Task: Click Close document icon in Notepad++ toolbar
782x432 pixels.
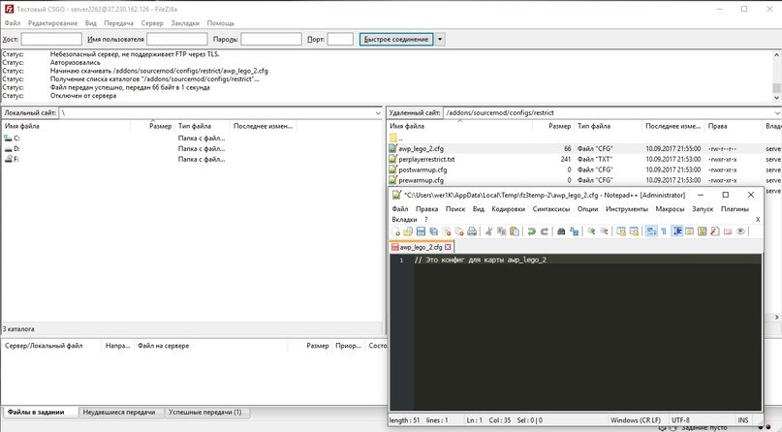Action: [447, 231]
